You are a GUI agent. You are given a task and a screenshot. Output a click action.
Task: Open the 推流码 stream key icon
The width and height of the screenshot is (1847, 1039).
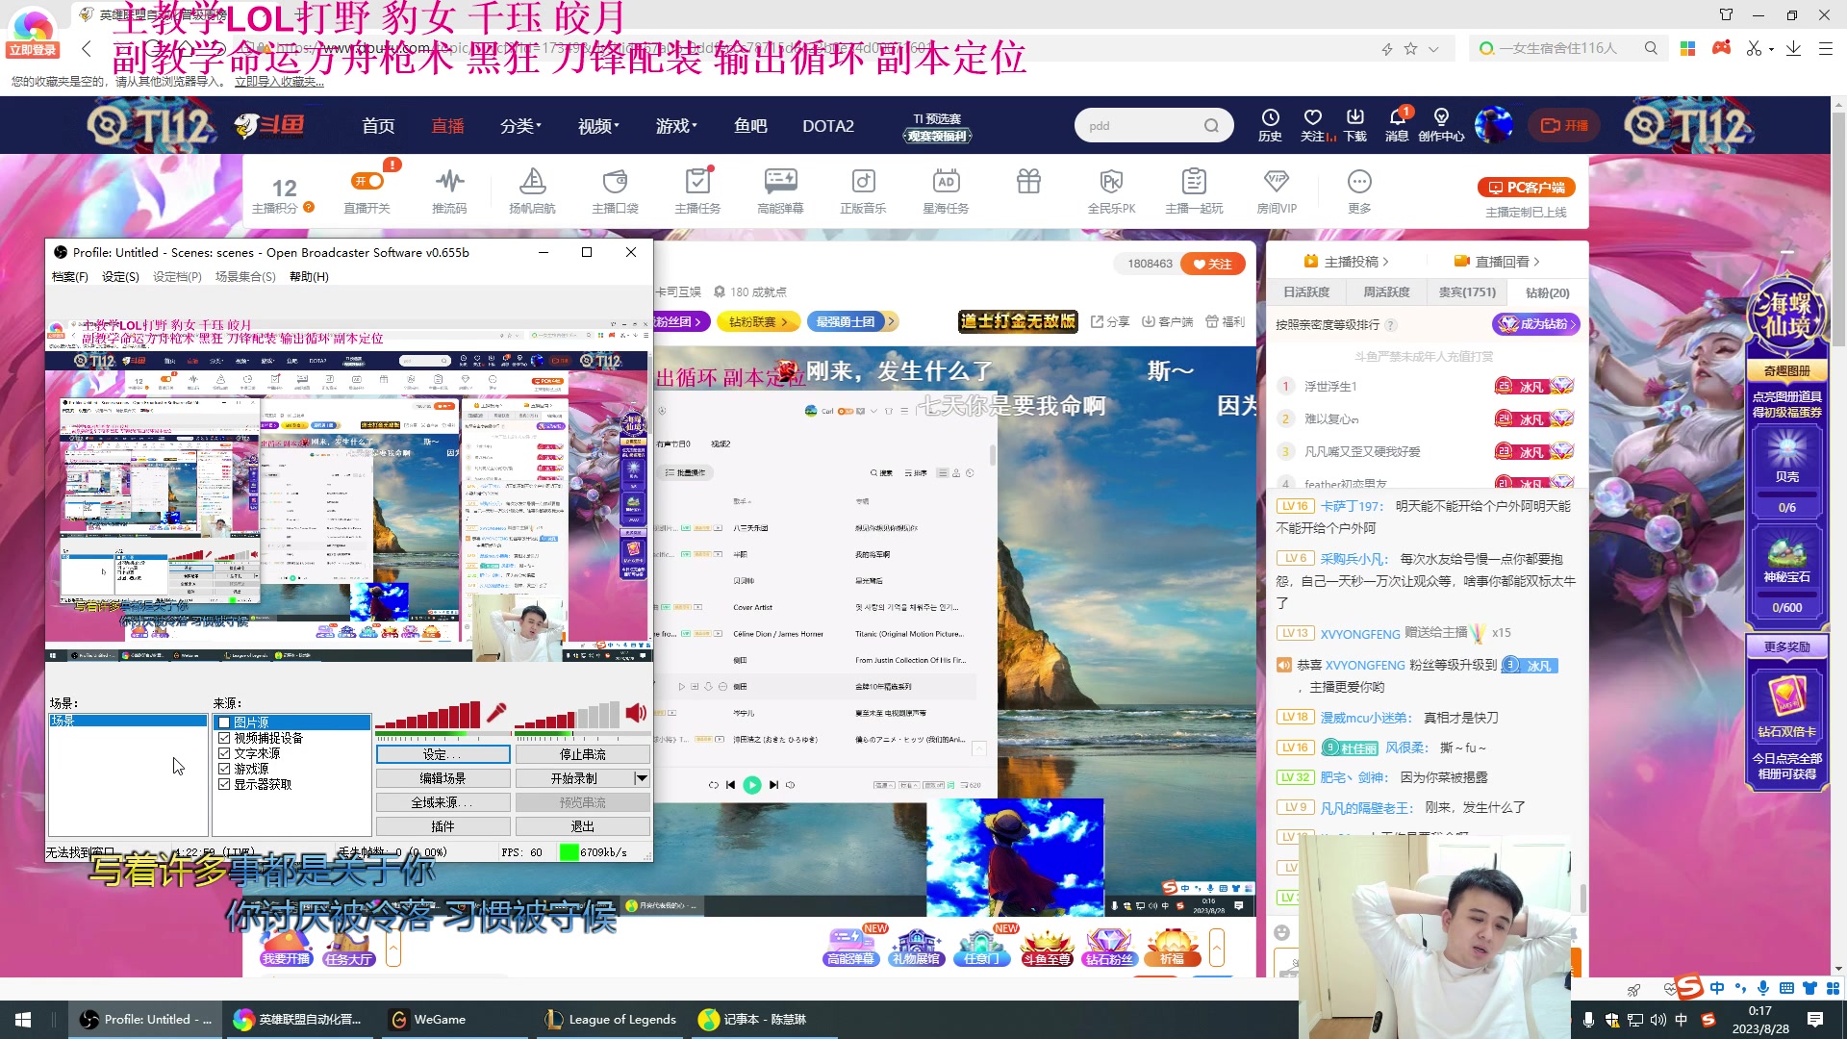pos(449,190)
